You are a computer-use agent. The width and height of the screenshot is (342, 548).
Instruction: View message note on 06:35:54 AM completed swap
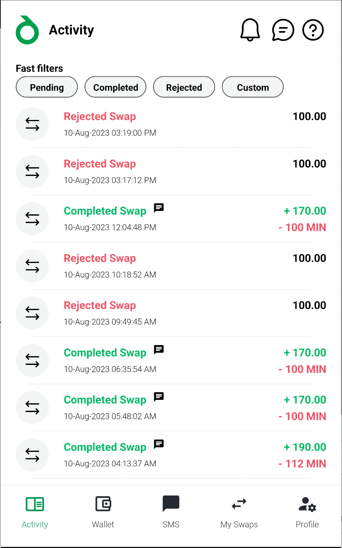[x=158, y=349]
